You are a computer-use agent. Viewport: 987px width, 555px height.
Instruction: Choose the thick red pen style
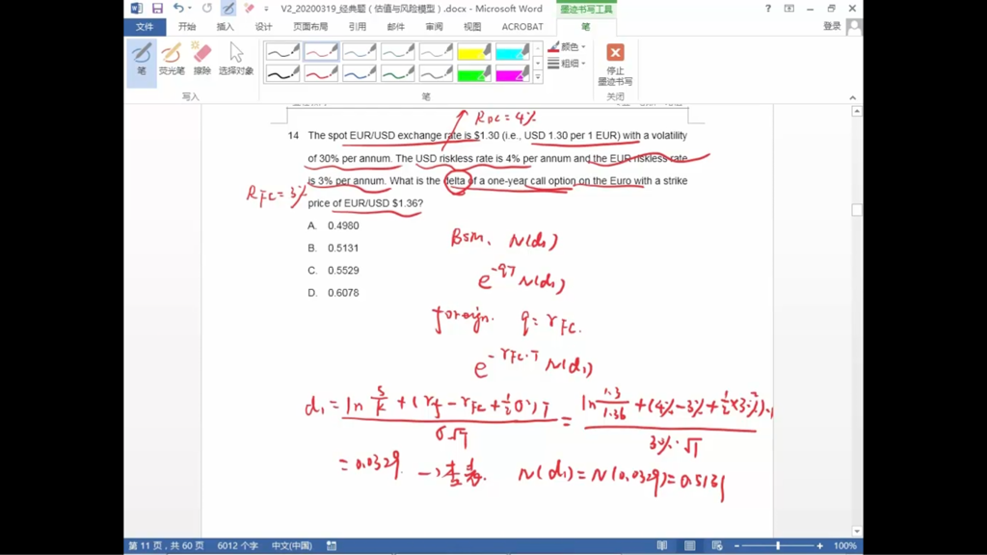tap(321, 74)
